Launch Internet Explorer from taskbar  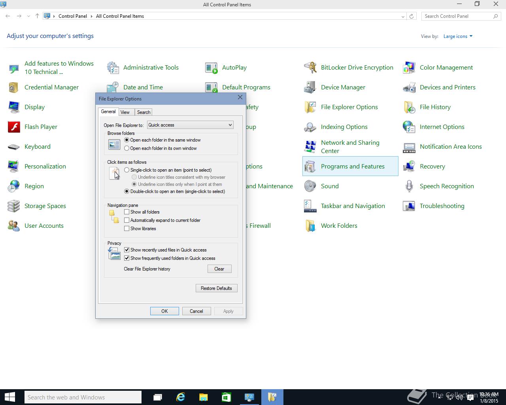click(181, 397)
